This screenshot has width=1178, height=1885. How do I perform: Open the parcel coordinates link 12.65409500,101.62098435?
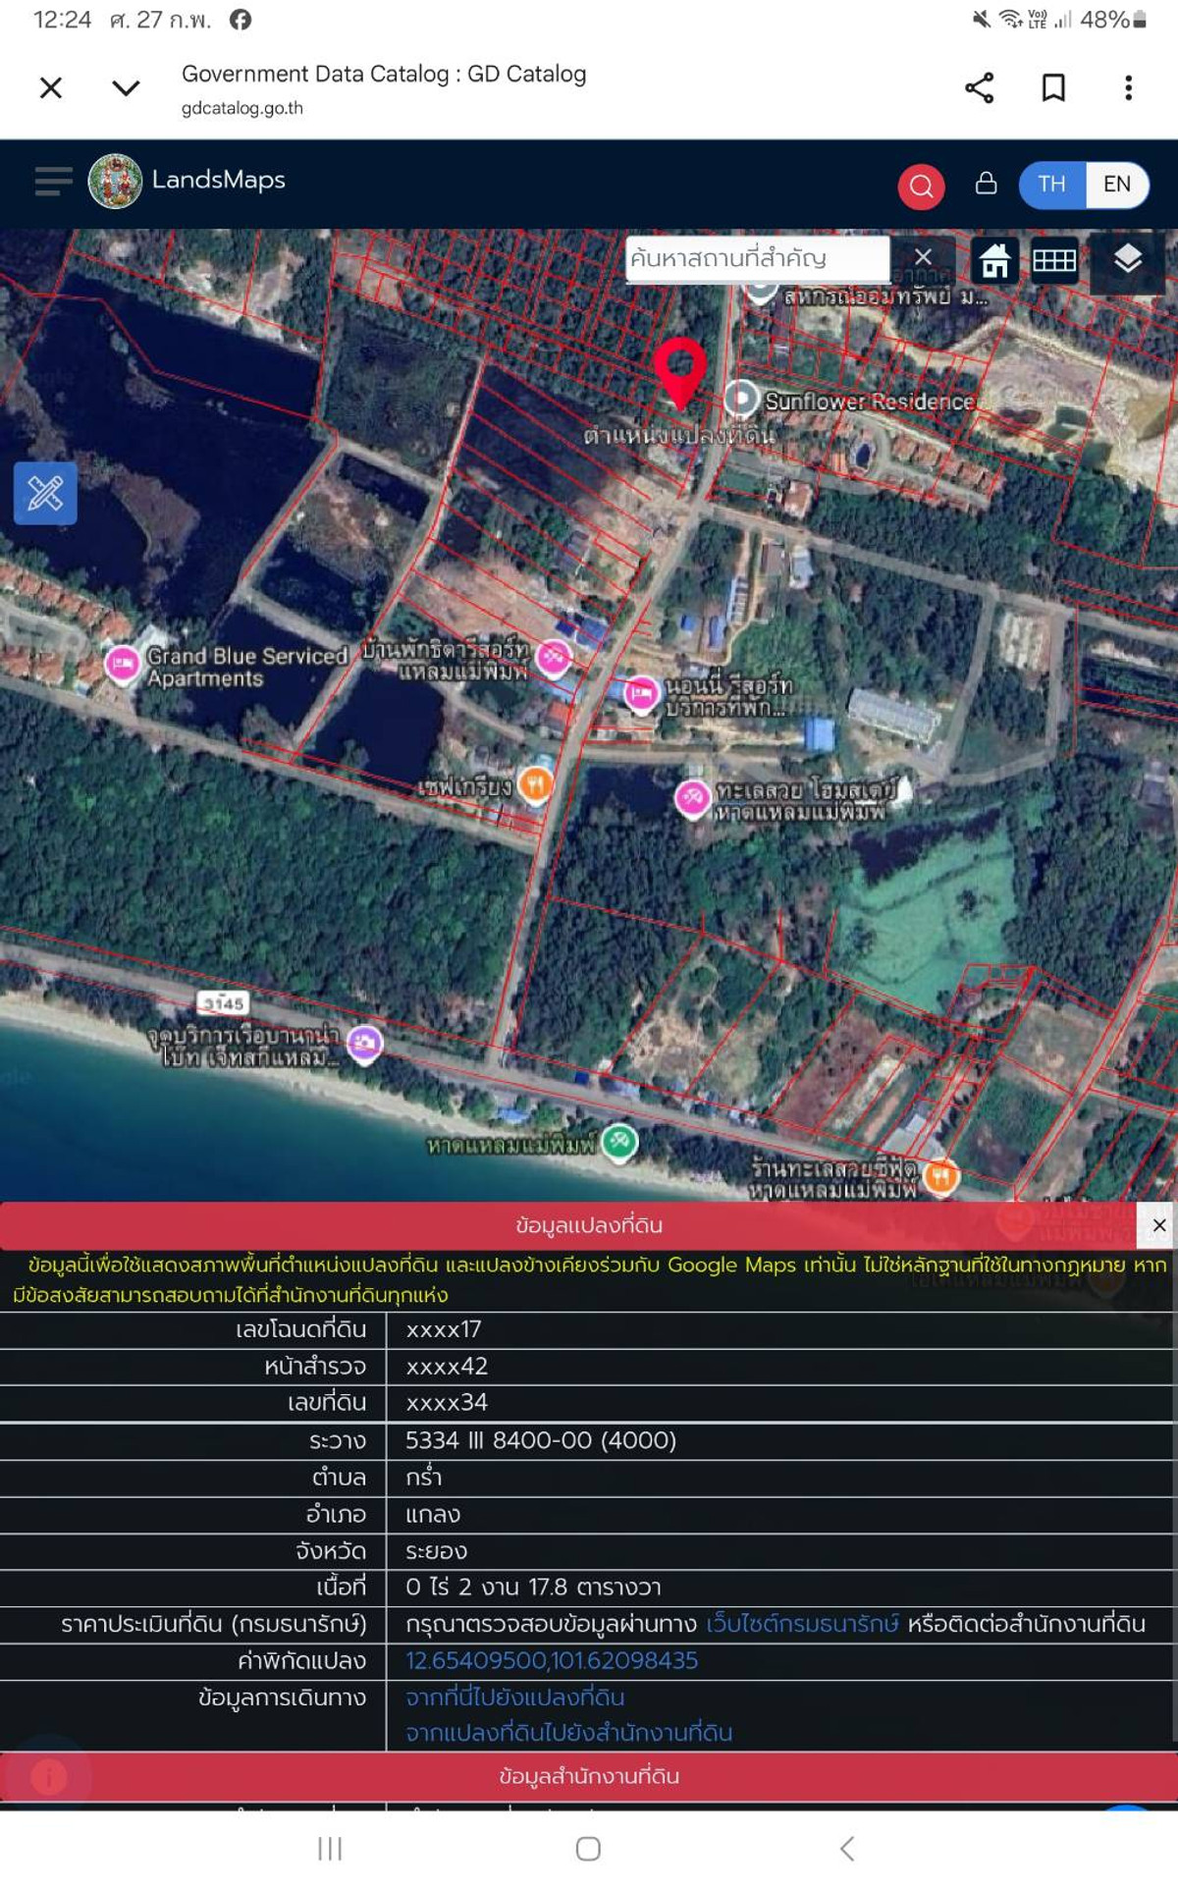click(552, 1660)
